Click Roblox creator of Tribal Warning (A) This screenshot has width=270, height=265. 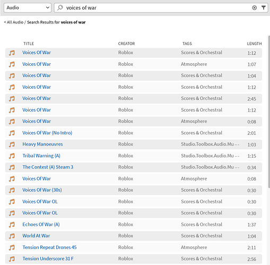[126, 156]
